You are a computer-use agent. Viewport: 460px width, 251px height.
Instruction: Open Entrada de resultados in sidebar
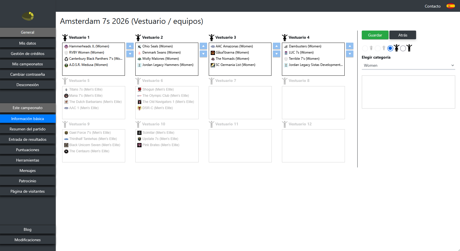pyautogui.click(x=28, y=139)
